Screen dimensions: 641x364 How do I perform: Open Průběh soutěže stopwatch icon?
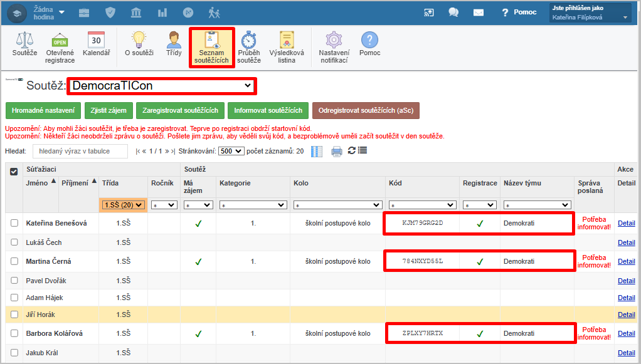click(x=248, y=48)
